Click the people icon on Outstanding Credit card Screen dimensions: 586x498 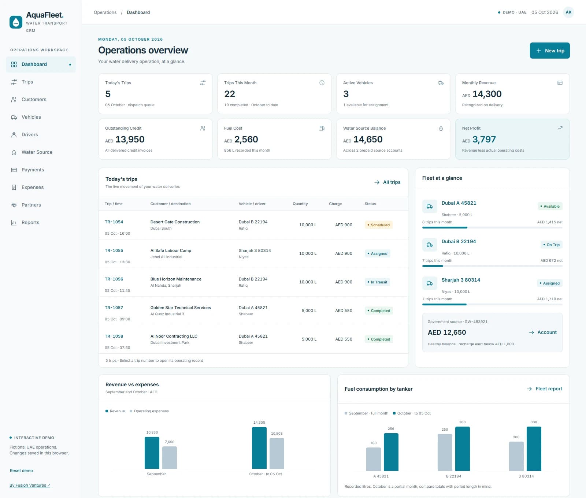point(203,128)
